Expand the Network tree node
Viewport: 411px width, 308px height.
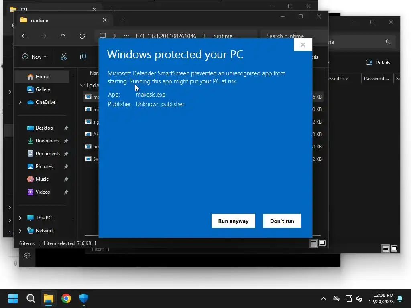click(20, 231)
